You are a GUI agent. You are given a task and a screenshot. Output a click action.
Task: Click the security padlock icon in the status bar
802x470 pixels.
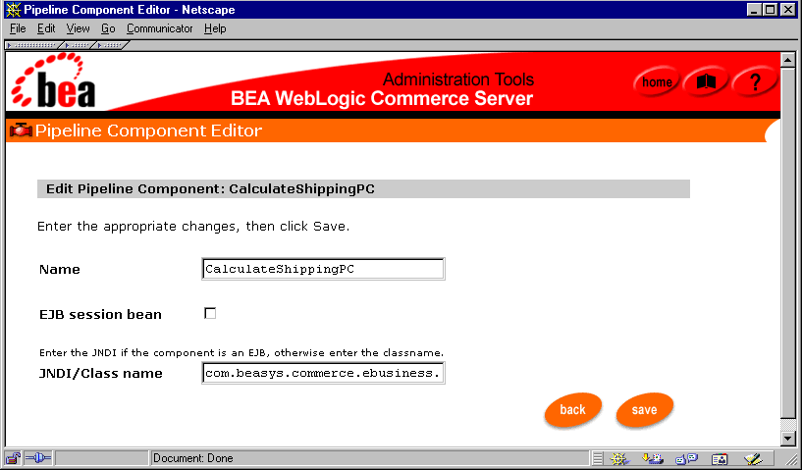click(x=14, y=458)
